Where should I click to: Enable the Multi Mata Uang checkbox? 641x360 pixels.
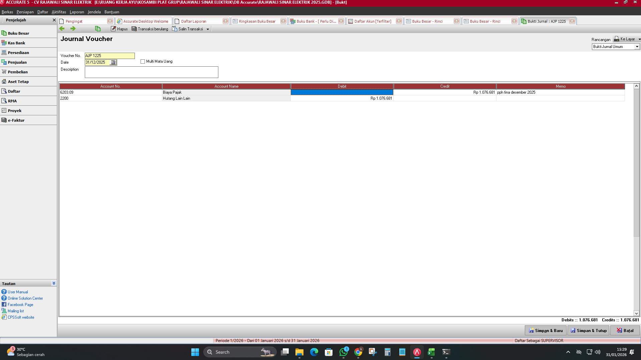[143, 61]
